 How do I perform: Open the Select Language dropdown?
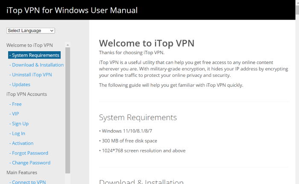pos(31,31)
